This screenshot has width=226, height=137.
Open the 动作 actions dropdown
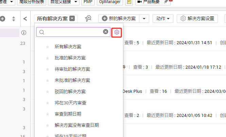[163, 18]
